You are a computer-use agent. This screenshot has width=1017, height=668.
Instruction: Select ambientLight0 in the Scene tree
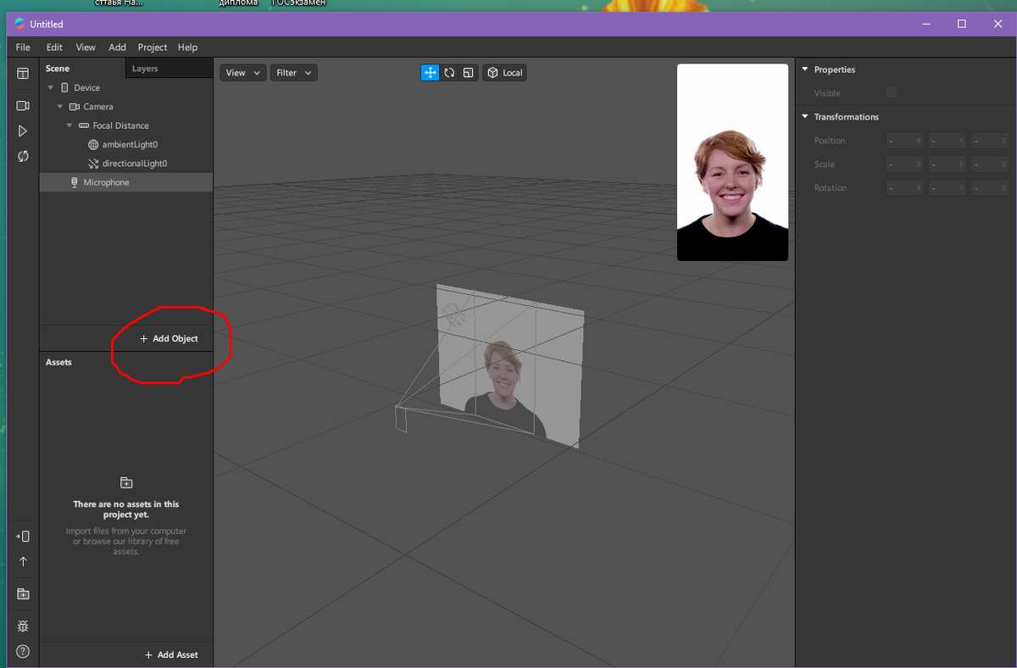click(x=126, y=145)
